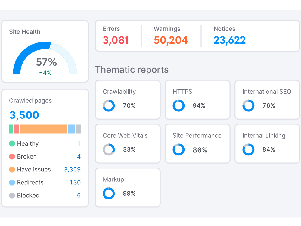Open Have issues count 3,359
Image resolution: width=301 pixels, height=226 pixels.
point(72,169)
